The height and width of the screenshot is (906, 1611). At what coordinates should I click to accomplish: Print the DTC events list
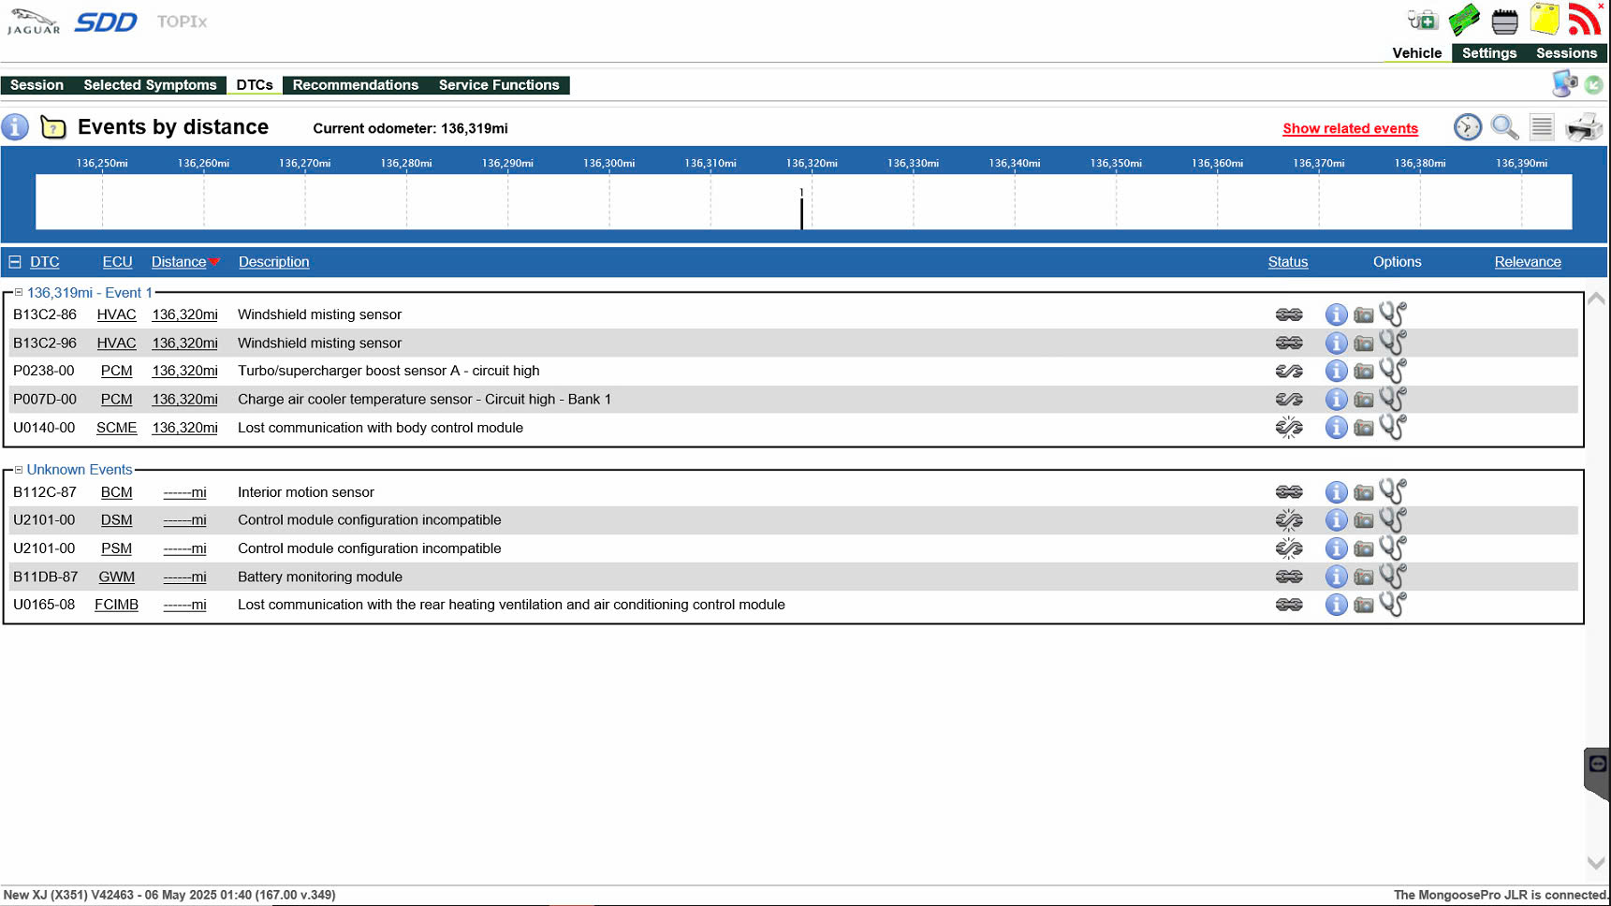click(x=1584, y=127)
